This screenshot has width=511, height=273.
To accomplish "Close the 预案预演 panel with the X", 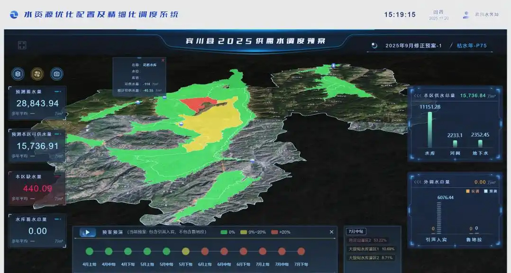I will click(331, 232).
